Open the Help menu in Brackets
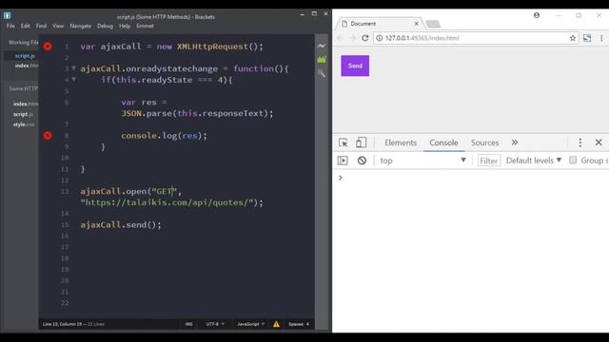 pyautogui.click(x=125, y=26)
